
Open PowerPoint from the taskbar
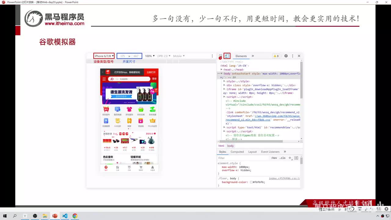[55, 216]
